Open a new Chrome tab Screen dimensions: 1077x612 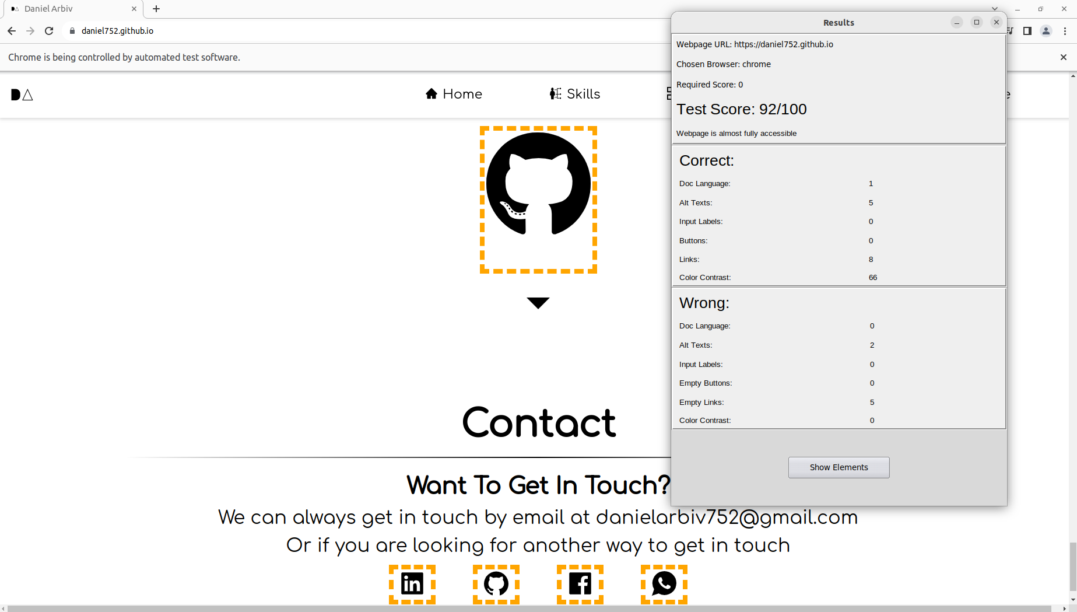point(156,9)
